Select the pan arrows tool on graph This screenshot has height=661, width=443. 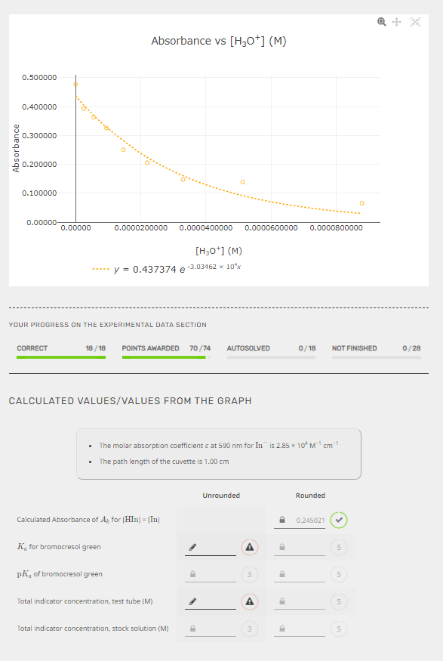[x=397, y=22]
